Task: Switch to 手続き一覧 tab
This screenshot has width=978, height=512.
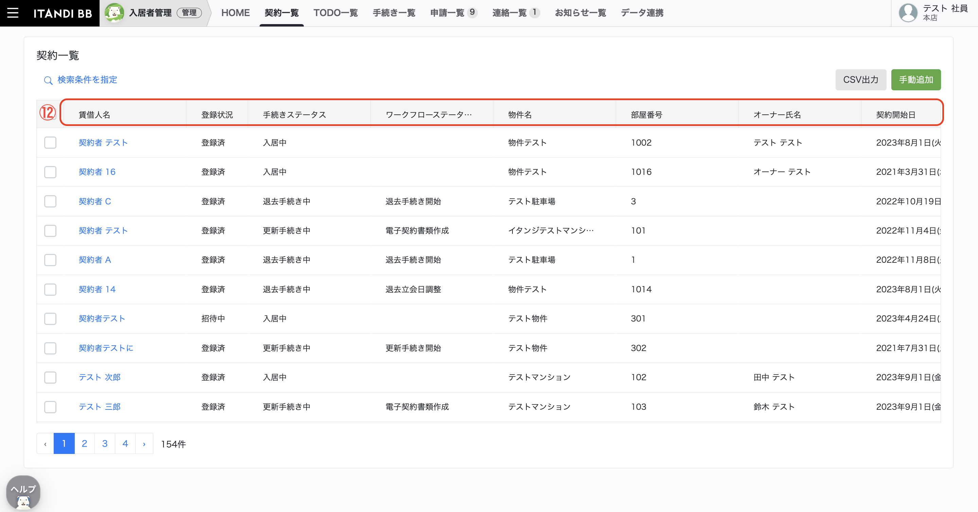Action: pos(394,13)
